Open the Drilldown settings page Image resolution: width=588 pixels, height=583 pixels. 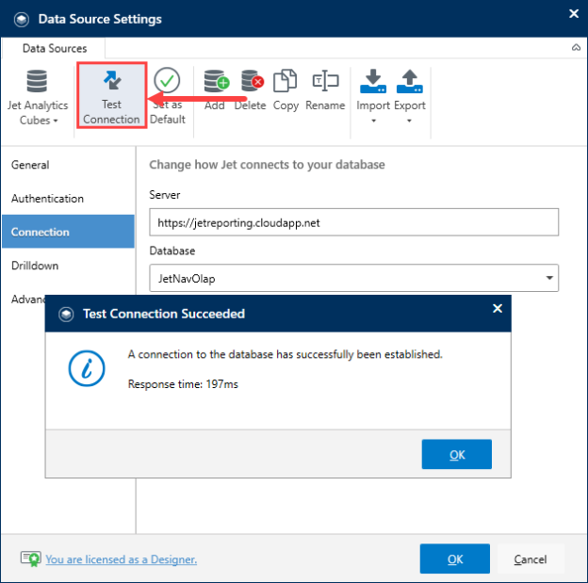68,266
